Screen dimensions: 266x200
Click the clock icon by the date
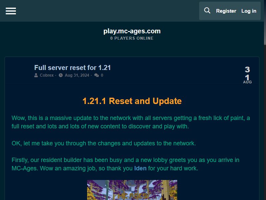(x=61, y=75)
